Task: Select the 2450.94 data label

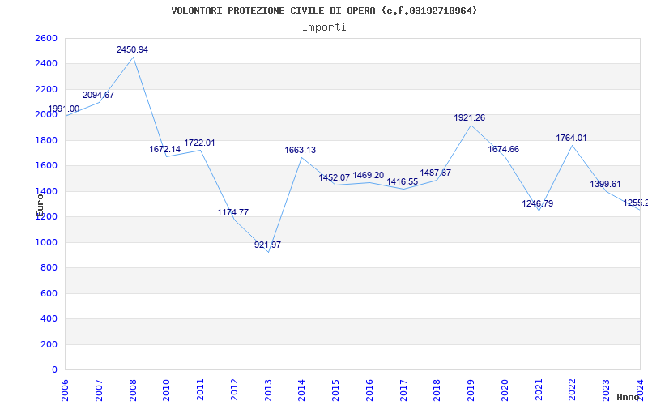Action: [132, 50]
